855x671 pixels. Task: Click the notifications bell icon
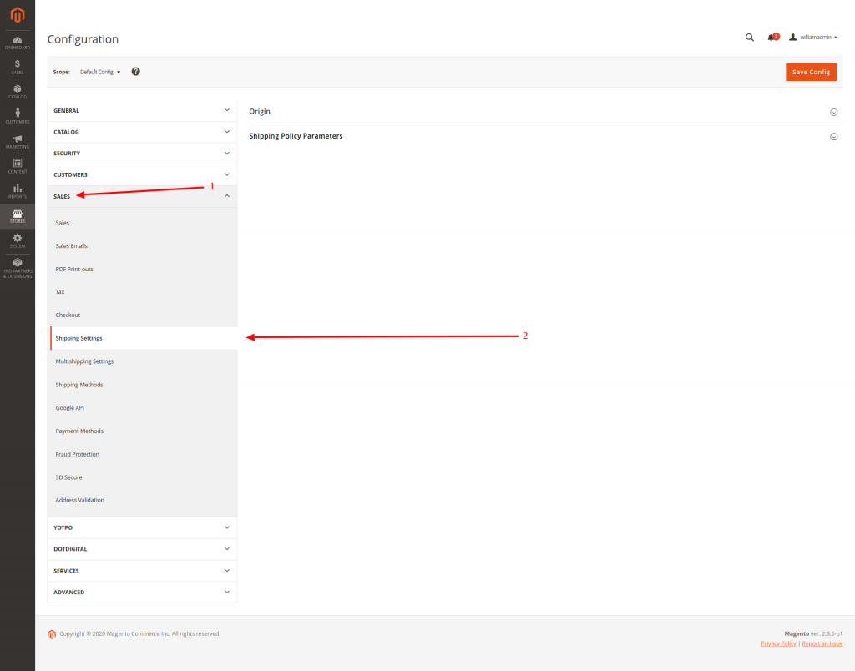(771, 38)
